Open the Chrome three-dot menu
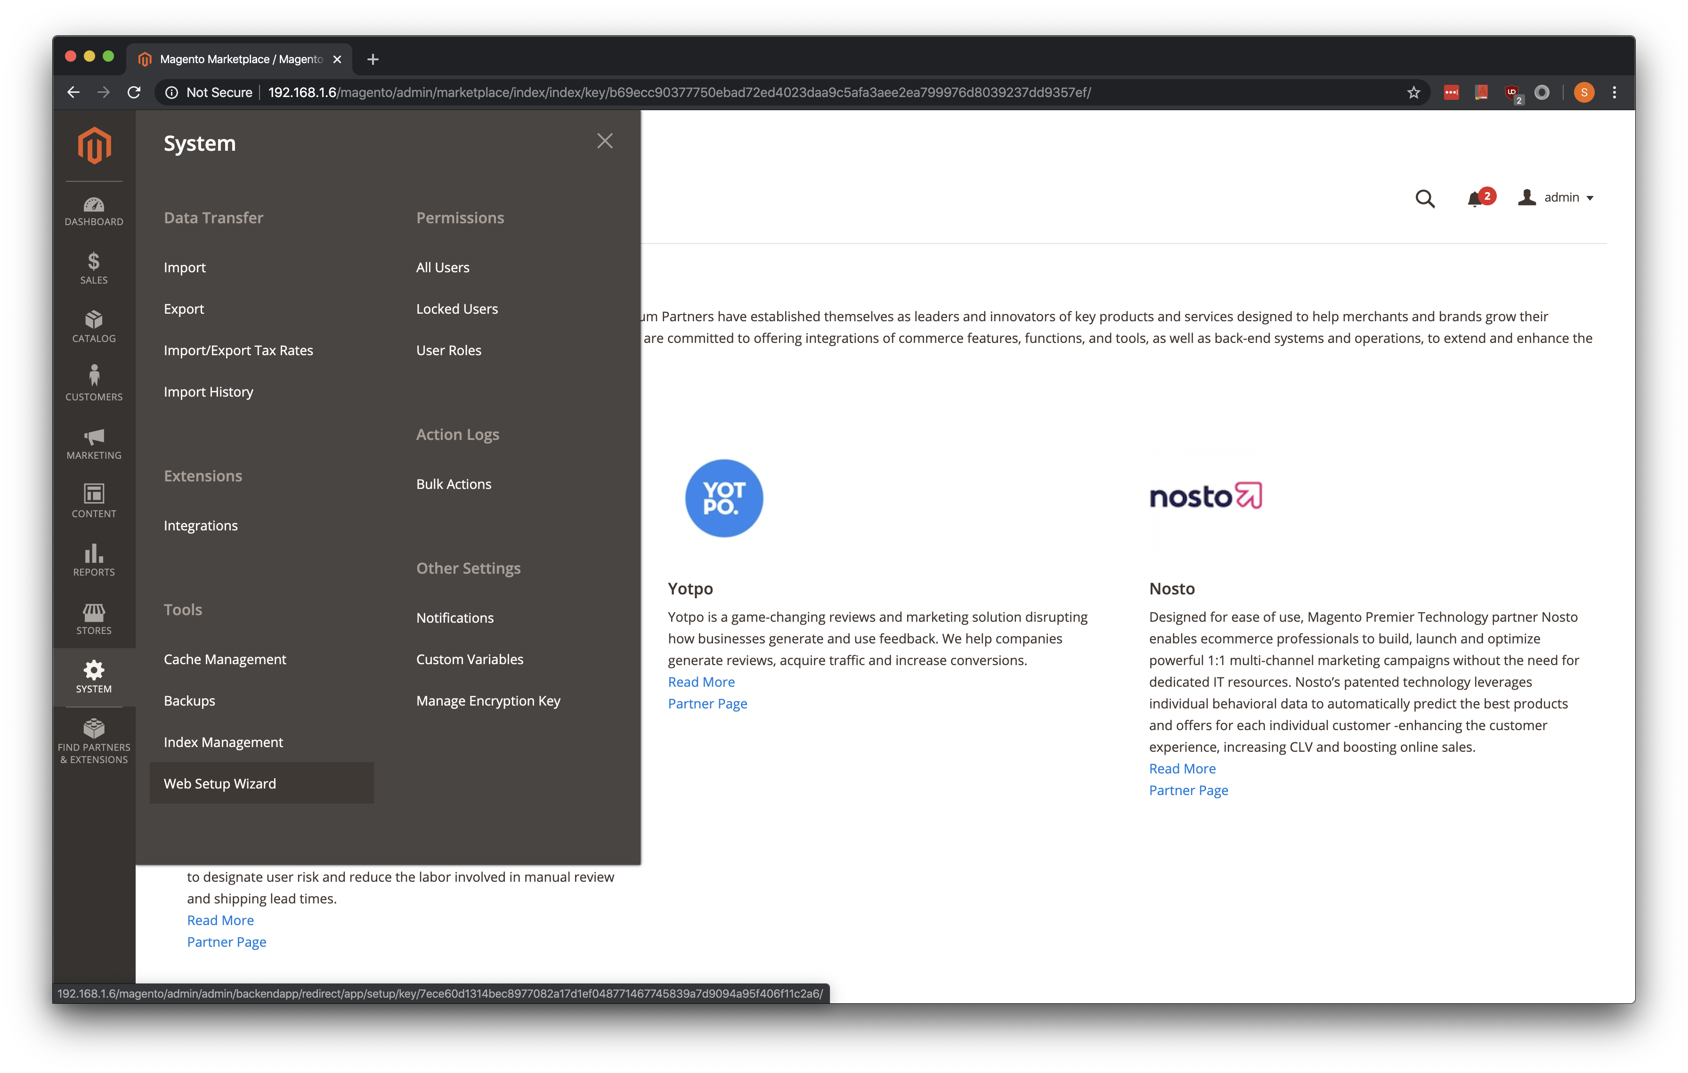 tap(1615, 92)
